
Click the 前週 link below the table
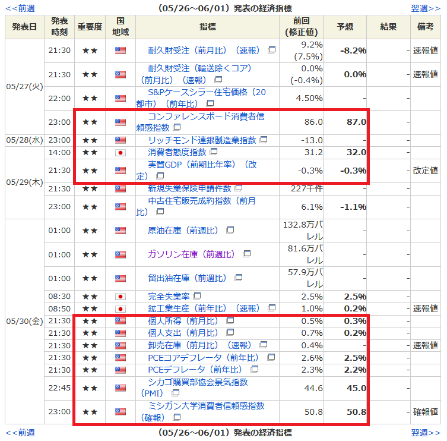[20, 433]
